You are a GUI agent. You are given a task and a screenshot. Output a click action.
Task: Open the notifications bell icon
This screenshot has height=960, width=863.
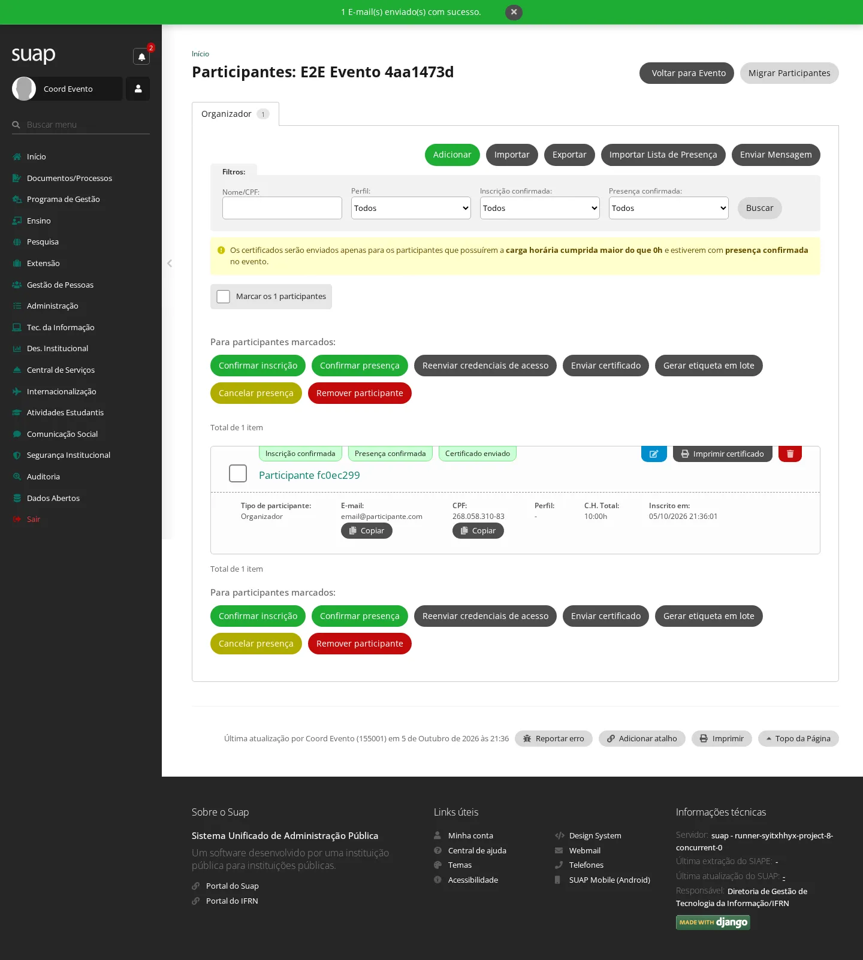click(141, 56)
